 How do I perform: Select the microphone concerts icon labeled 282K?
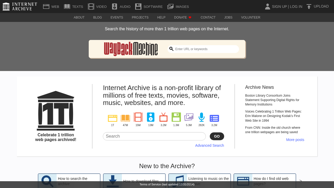pos(201,117)
